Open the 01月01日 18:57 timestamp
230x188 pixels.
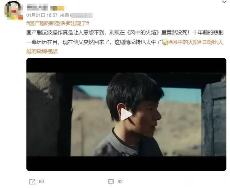pyautogui.click(x=42, y=15)
